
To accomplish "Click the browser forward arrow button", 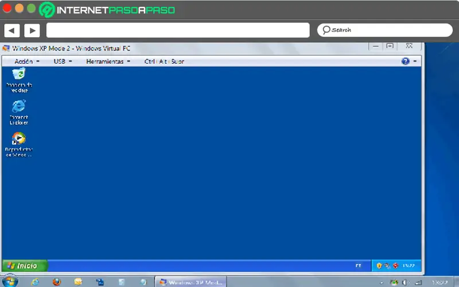I will click(32, 30).
